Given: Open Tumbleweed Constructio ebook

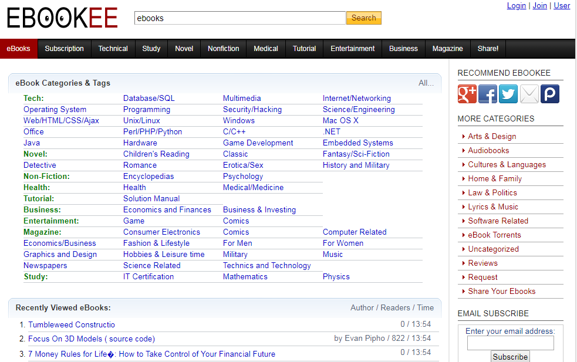Looking at the screenshot, I should 72,325.
